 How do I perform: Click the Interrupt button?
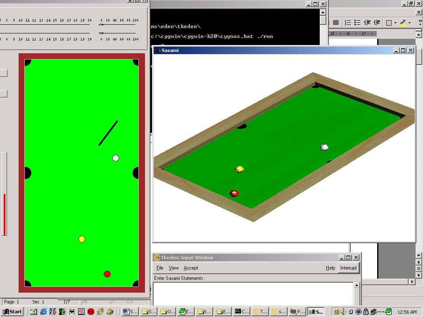tap(348, 268)
